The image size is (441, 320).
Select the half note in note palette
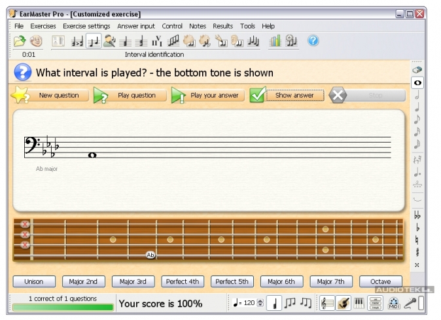click(417, 95)
